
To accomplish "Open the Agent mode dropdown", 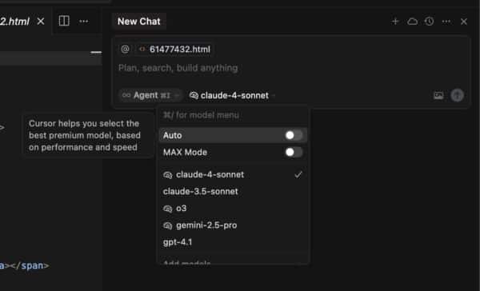I will coord(150,95).
